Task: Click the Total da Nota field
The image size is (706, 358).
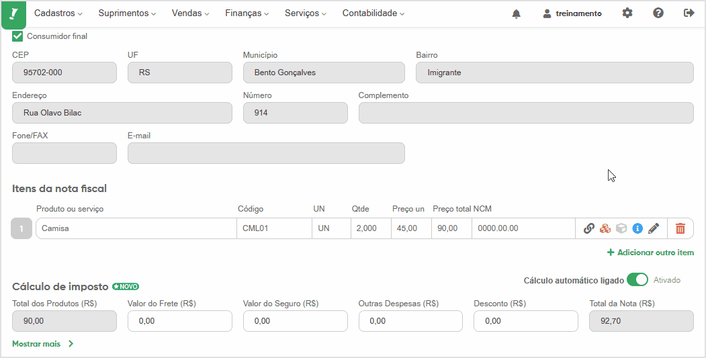Action: tap(641, 321)
